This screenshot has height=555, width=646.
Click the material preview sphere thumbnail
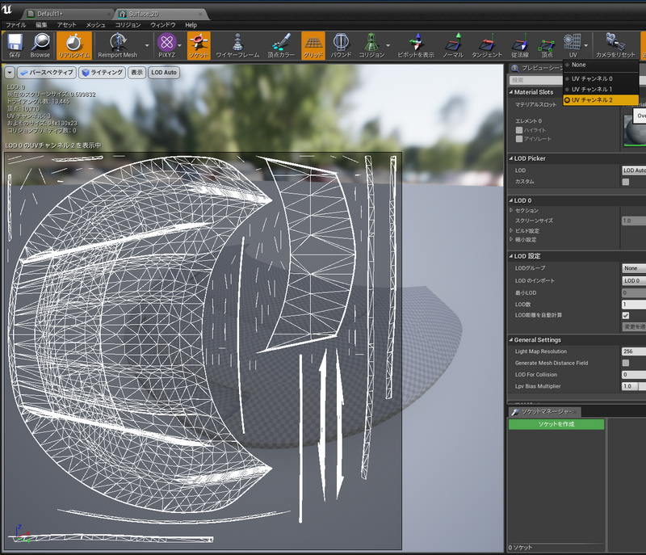pyautogui.click(x=635, y=131)
